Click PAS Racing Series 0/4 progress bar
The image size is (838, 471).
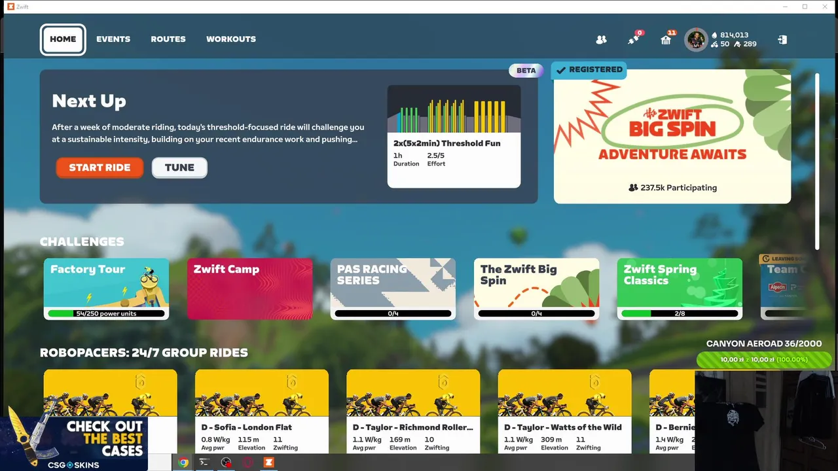pyautogui.click(x=393, y=313)
